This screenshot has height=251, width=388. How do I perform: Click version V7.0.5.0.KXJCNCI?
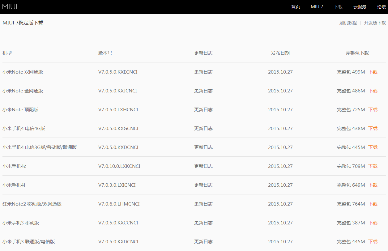tap(117, 91)
